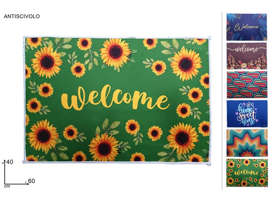Click the horizontal length arrow of dimension guide
Screen dimensions: 270x202
(x=17, y=184)
